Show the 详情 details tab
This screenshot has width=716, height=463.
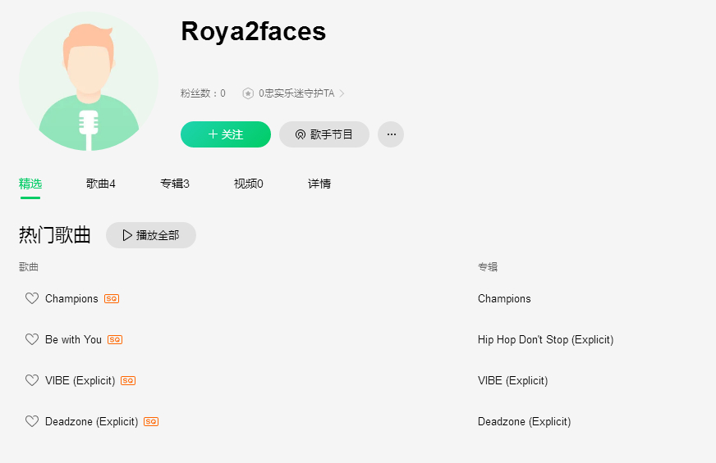319,184
